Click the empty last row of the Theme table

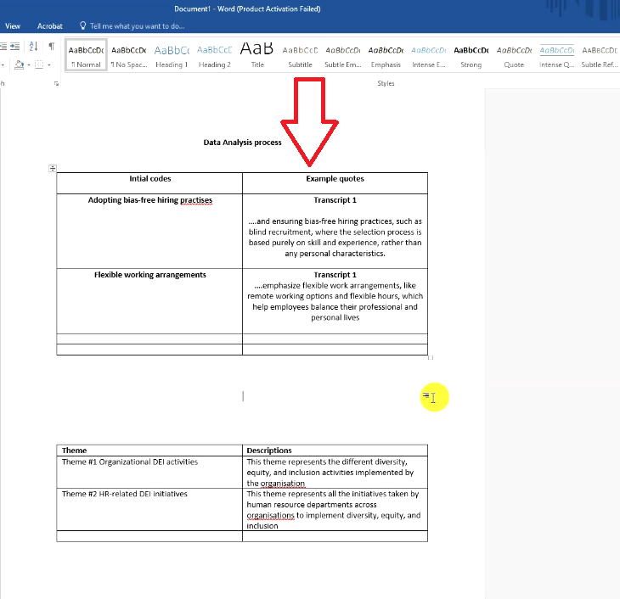[242, 536]
